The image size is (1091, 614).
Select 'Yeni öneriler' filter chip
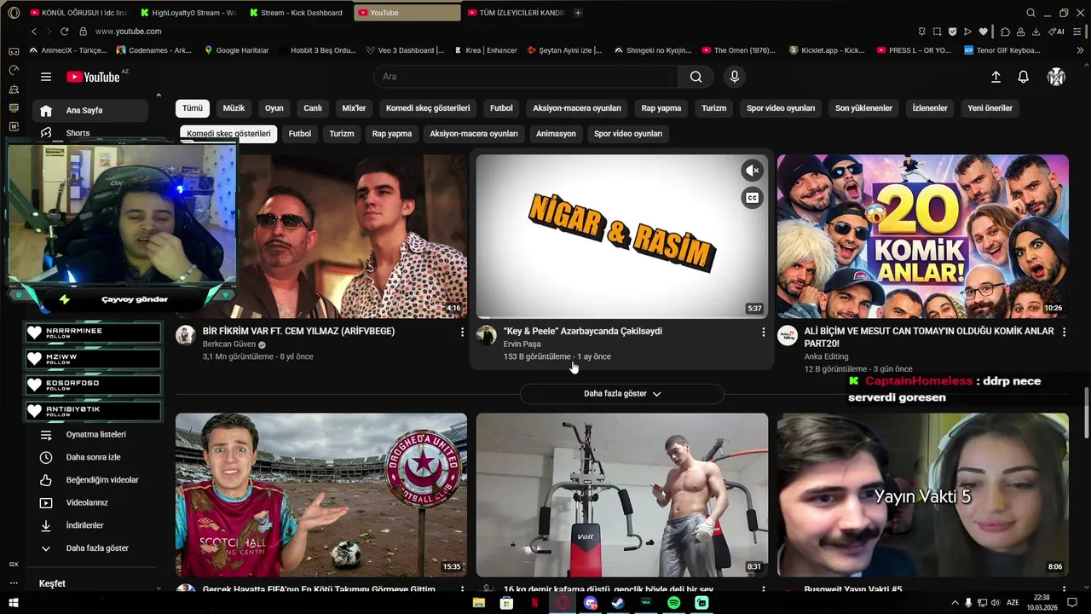990,108
